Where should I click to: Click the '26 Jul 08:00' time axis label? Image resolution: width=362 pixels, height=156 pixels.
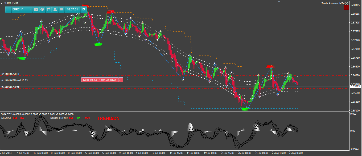pos(245,153)
